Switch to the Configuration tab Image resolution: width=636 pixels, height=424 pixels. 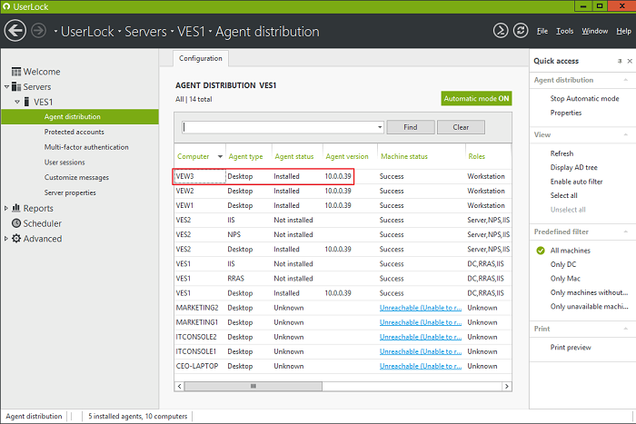point(200,58)
